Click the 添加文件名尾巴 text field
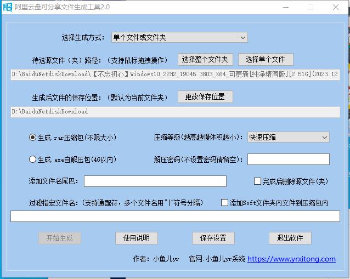 tap(155, 181)
